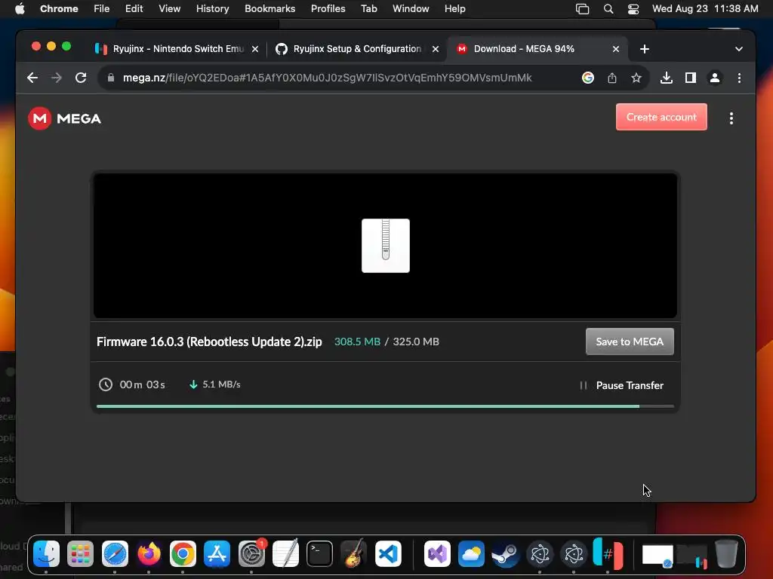The width and height of the screenshot is (773, 579).
Task: Open Finder from the dock
Action: (46, 554)
